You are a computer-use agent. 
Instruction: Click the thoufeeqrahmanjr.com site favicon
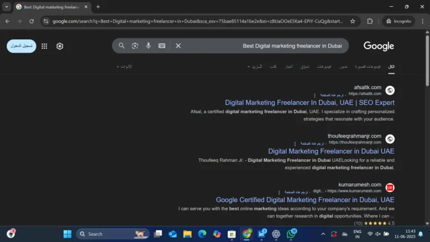tap(390, 139)
